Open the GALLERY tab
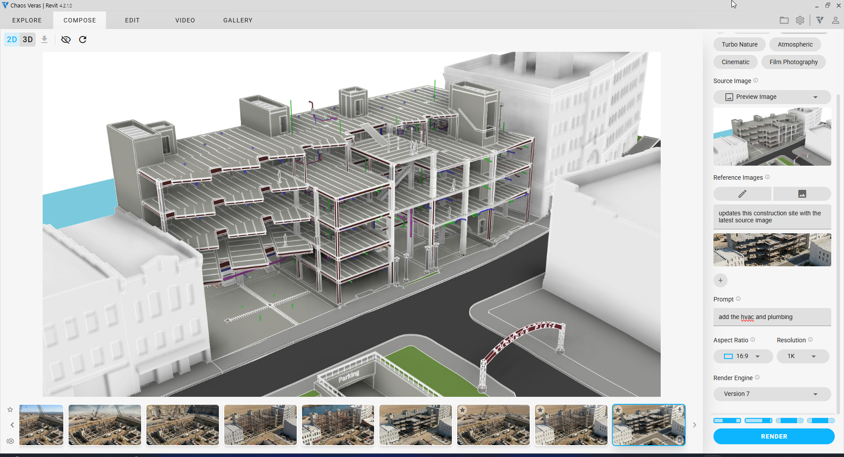The height and width of the screenshot is (457, 844). (237, 20)
